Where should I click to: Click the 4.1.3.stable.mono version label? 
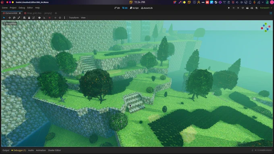(x=263, y=150)
